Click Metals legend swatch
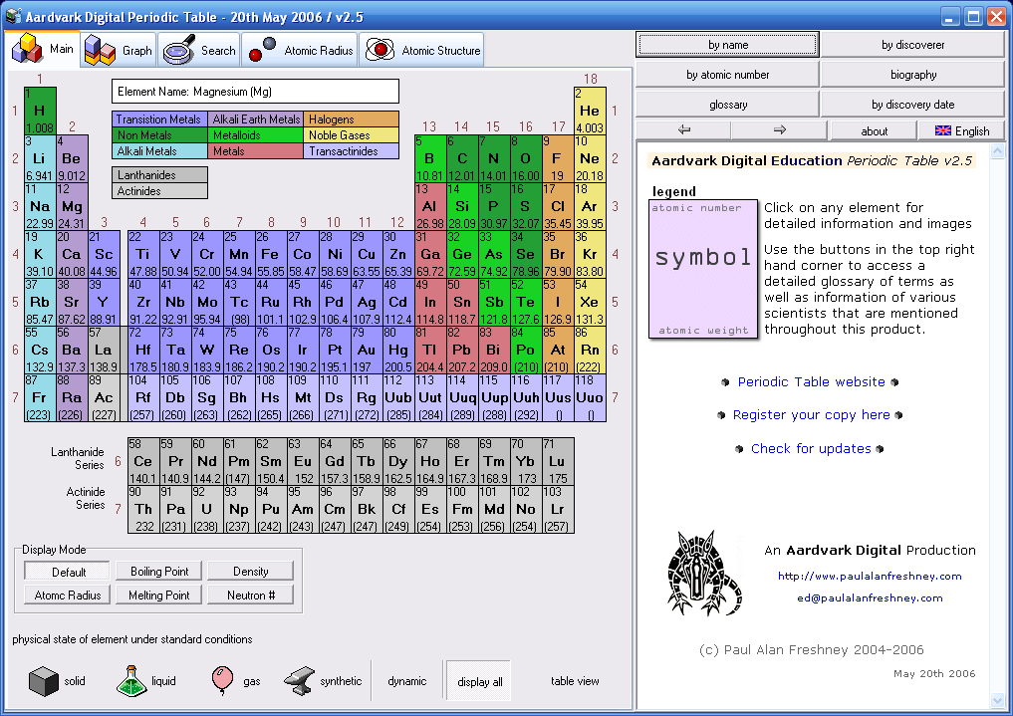The width and height of the screenshot is (1013, 716). click(256, 151)
